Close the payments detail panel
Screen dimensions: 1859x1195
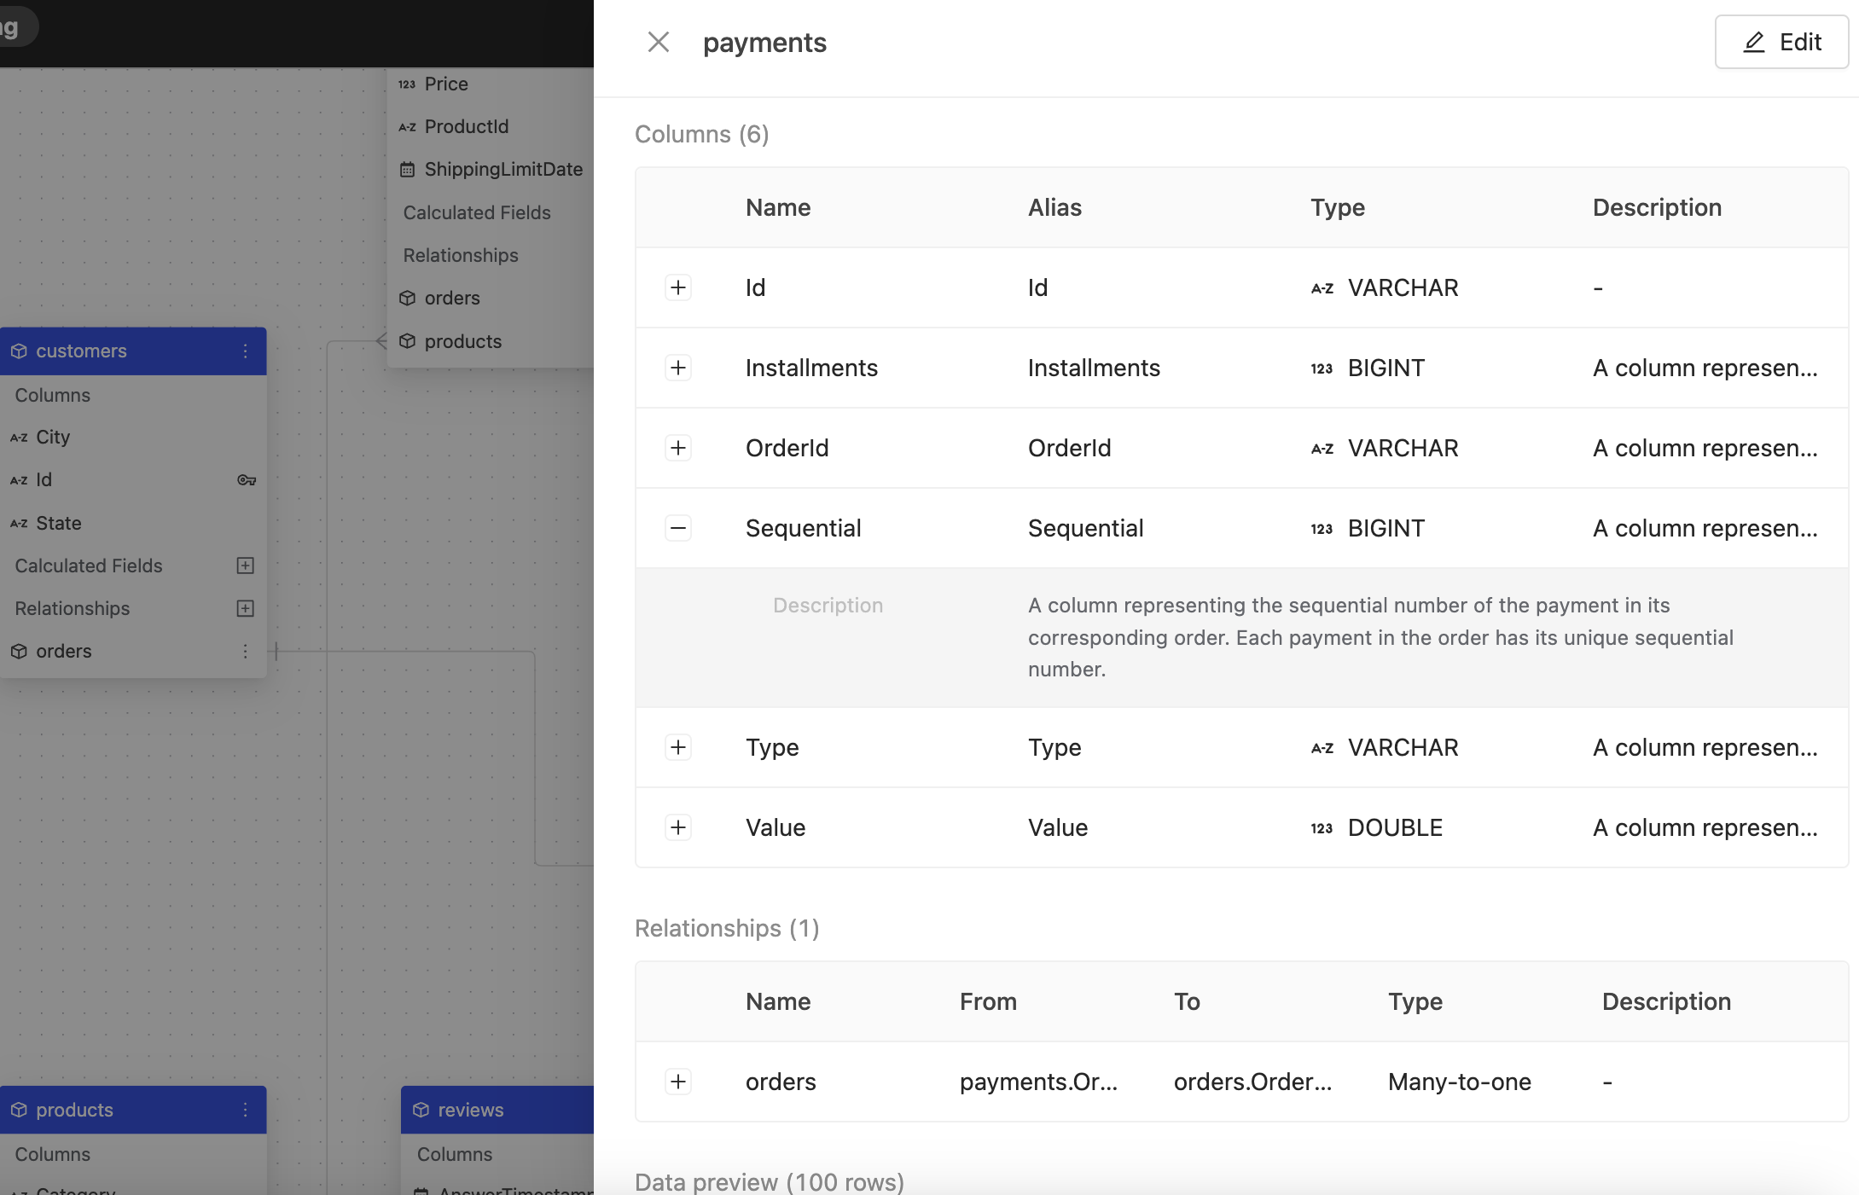coord(658,42)
